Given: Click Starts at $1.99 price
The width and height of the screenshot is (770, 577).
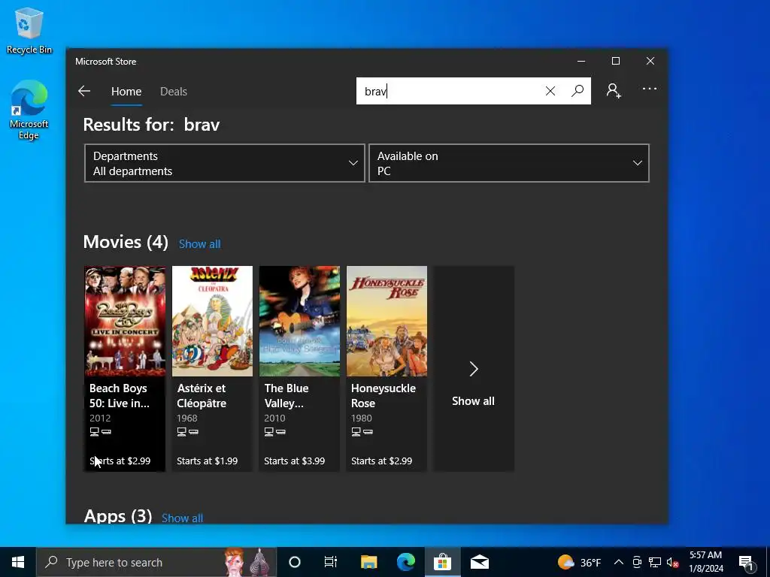Looking at the screenshot, I should click(x=208, y=461).
